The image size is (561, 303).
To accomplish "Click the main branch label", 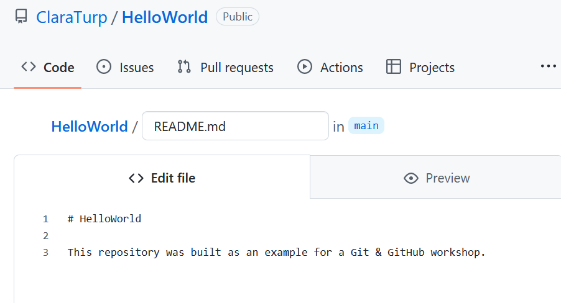I will click(366, 126).
